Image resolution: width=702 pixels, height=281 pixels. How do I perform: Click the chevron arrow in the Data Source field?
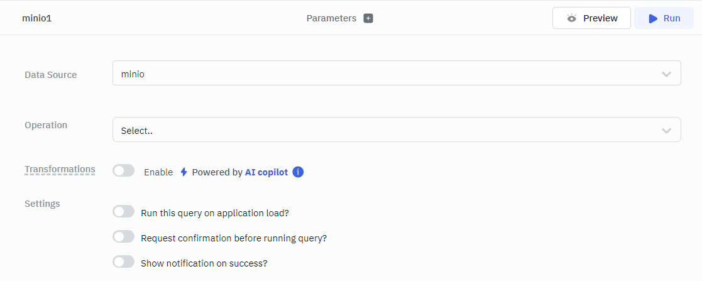pyautogui.click(x=666, y=74)
